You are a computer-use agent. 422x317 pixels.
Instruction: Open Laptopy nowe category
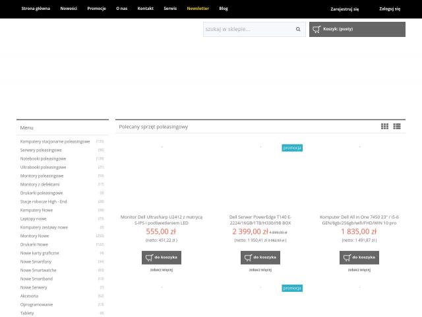(34, 219)
